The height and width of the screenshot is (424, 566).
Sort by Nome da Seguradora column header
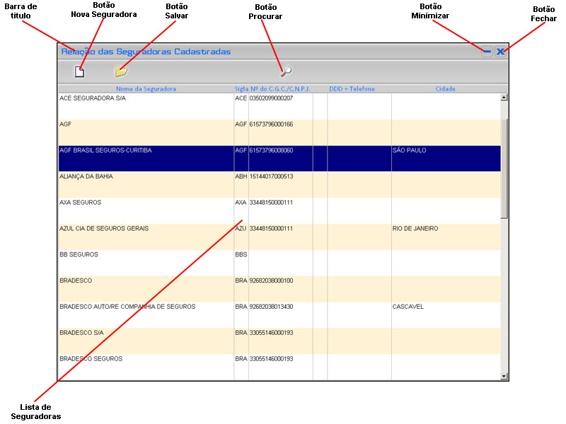coord(146,89)
